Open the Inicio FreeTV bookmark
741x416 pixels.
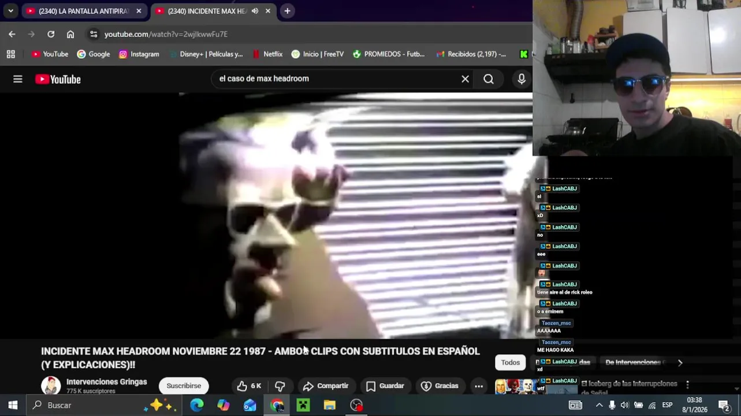pos(318,54)
